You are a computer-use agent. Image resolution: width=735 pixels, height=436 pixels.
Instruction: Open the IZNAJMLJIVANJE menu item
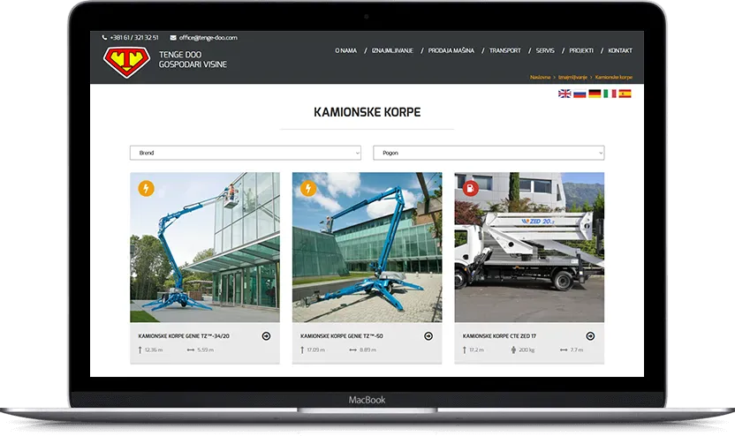(x=392, y=50)
